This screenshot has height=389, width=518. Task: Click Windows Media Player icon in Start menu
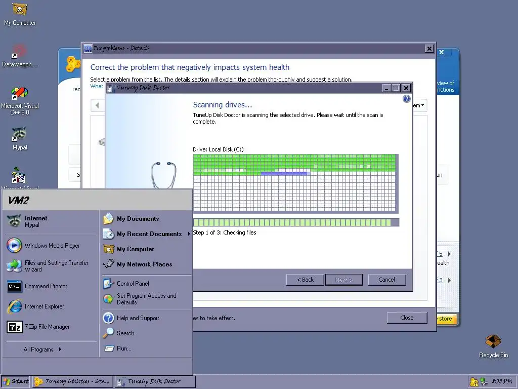point(14,246)
